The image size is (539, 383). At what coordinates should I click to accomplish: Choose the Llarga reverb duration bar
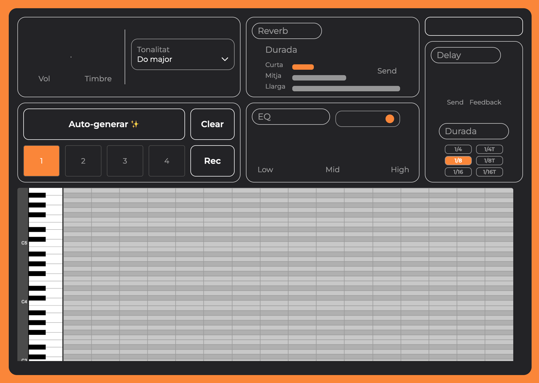click(346, 89)
